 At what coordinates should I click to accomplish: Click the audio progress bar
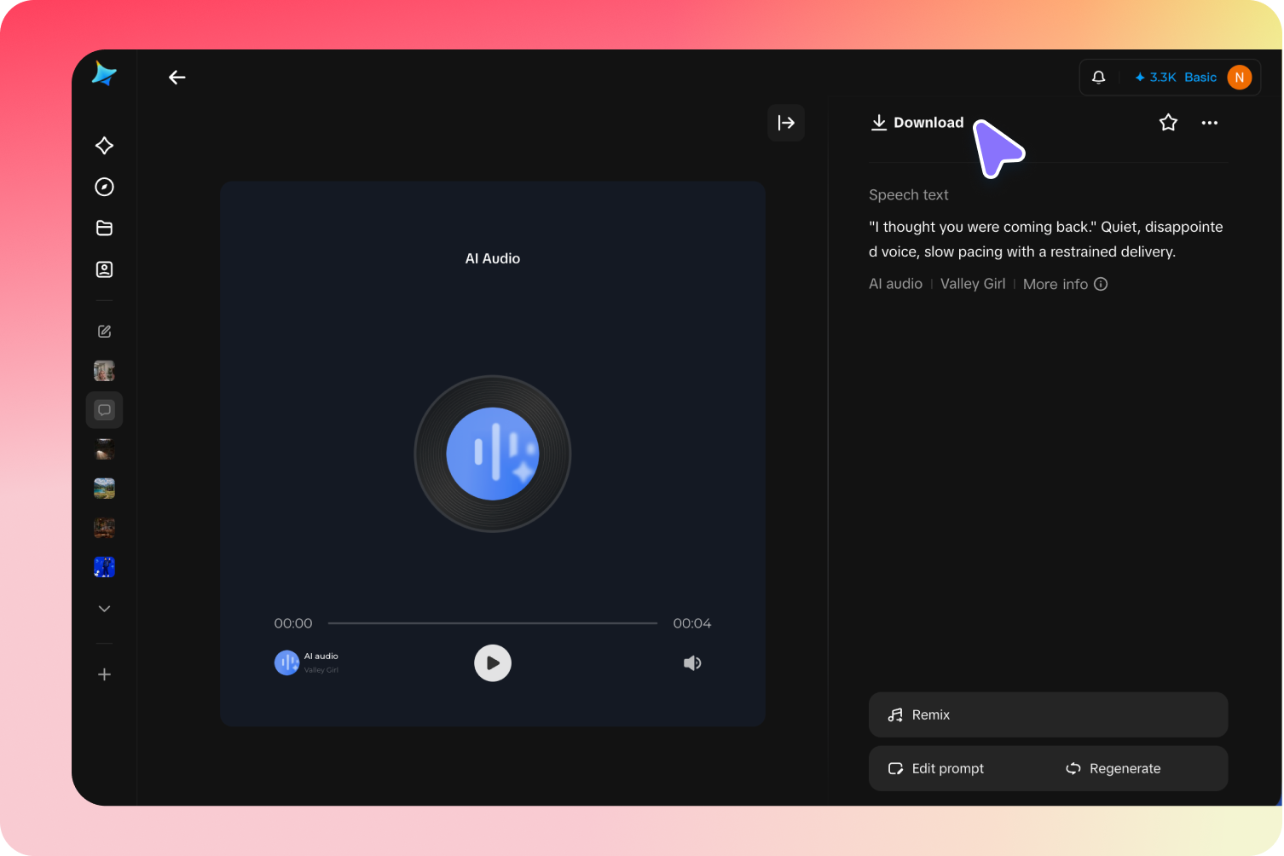493,623
